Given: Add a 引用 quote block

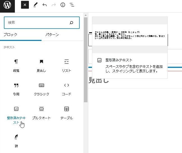Looking at the screenshot, I should click(x=16, y=89).
